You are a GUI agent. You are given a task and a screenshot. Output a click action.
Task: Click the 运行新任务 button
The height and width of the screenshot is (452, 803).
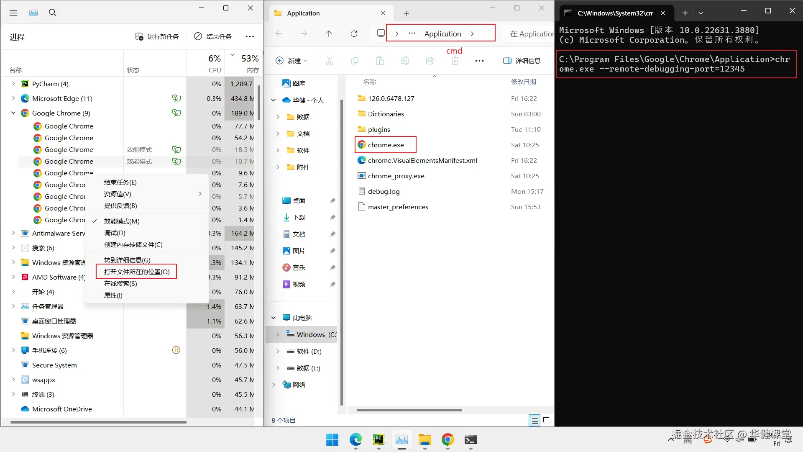[x=157, y=36]
